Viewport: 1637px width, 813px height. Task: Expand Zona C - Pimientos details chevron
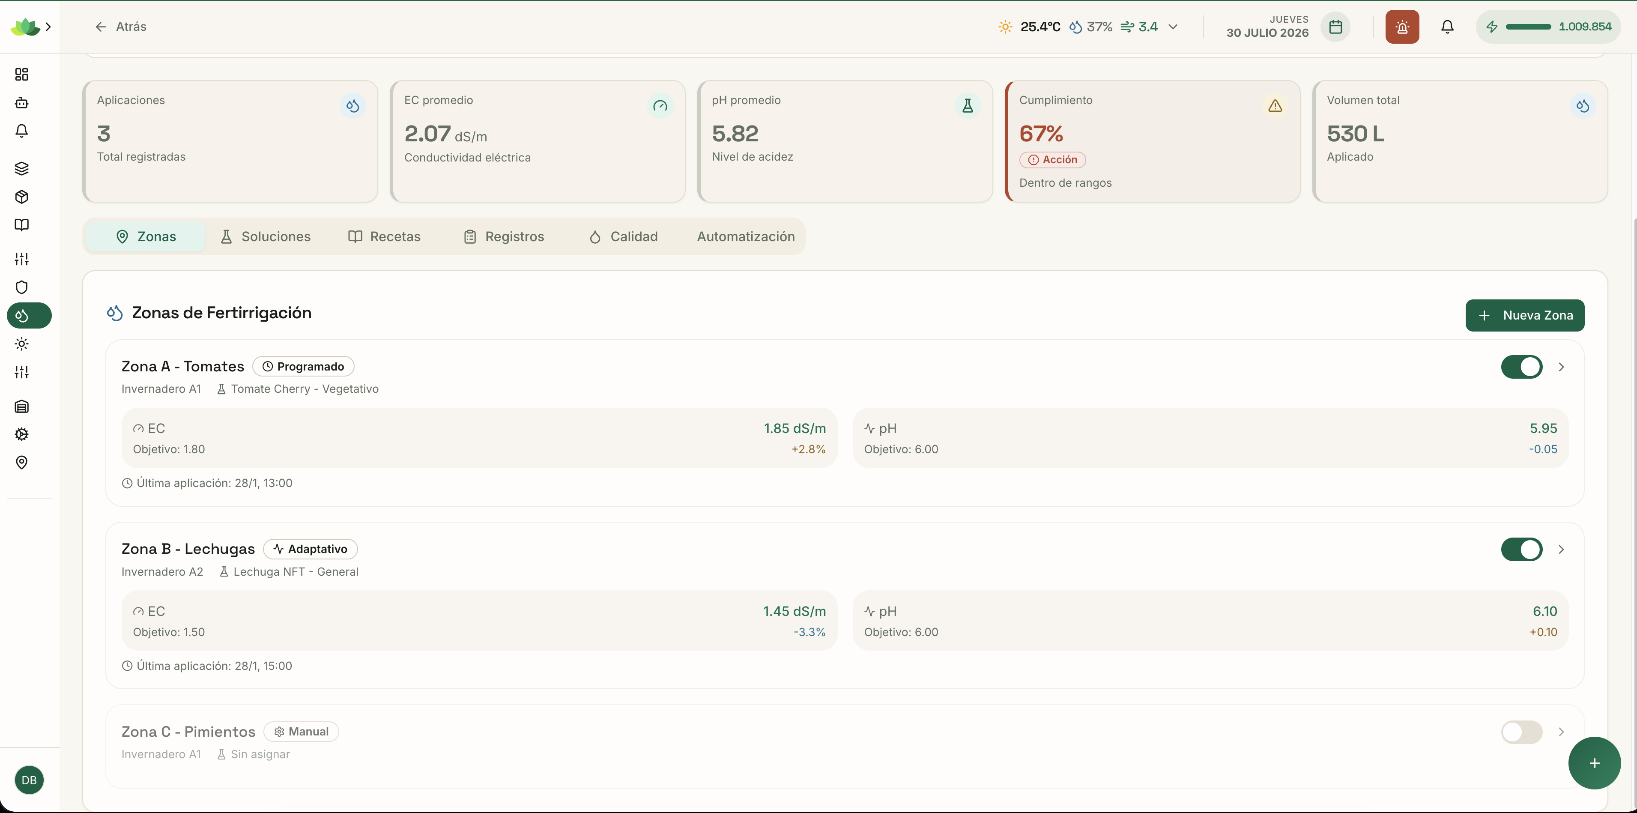point(1561,732)
